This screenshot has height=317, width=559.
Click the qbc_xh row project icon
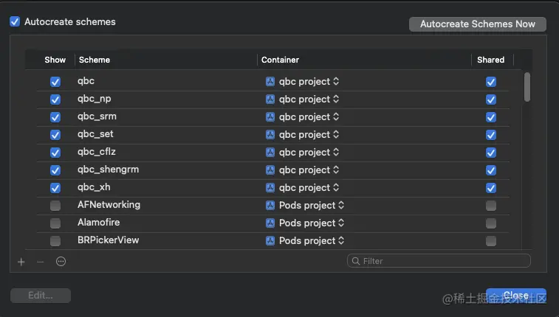270,187
